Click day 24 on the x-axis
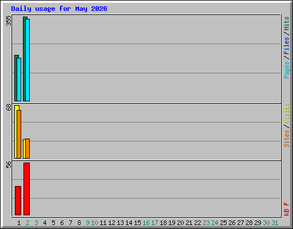The width and height of the screenshot is (293, 229). click(x=215, y=223)
